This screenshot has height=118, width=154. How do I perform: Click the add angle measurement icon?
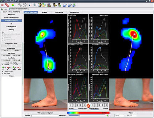coord(14,68)
